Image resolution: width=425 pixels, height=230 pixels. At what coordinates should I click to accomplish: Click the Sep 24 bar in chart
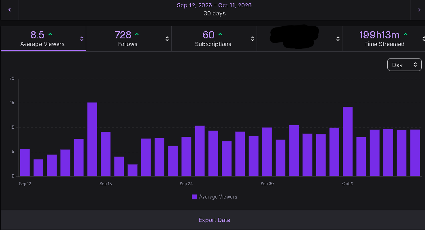pos(186,157)
